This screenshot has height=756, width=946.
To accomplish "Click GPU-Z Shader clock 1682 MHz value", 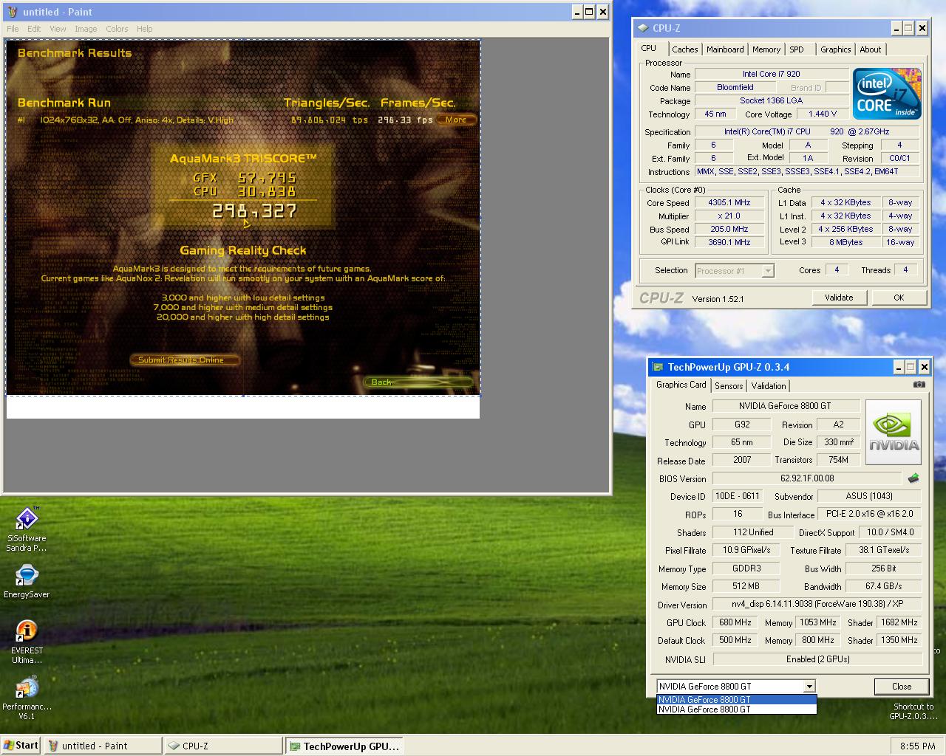I will pyautogui.click(x=899, y=622).
